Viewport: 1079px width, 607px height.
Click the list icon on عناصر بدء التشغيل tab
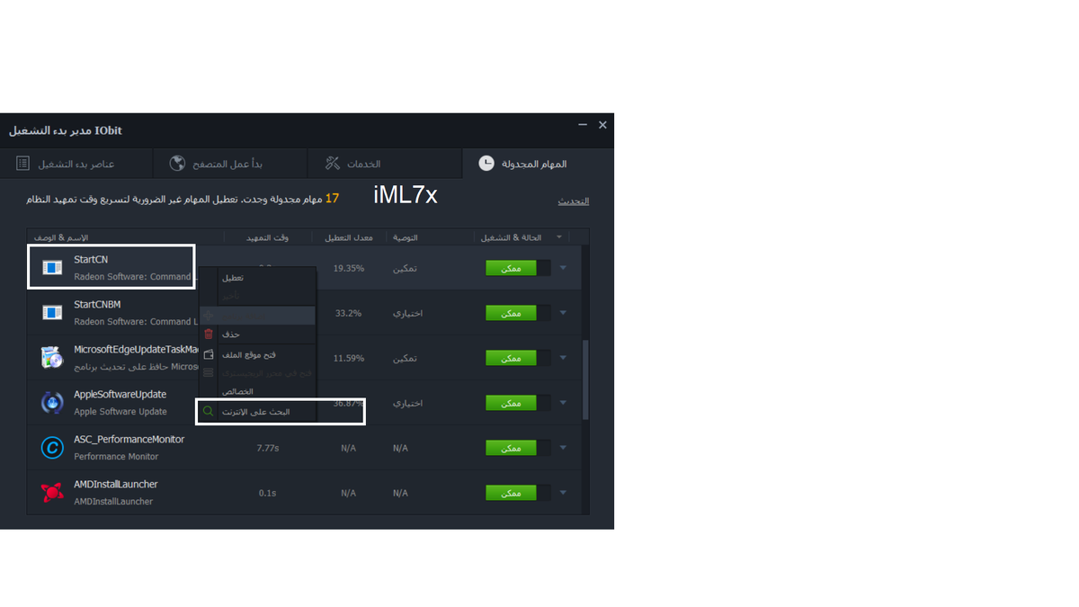pos(23,164)
